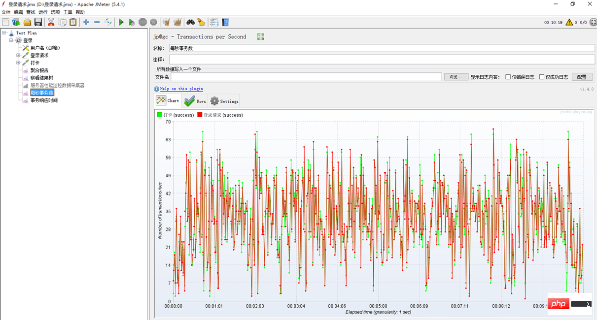Screen dimensions: 597x320
Task: Collapse the 登录 thread group node
Action: pyautogui.click(x=11, y=40)
